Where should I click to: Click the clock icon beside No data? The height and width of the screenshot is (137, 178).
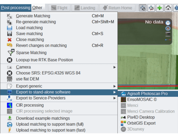pyautogui.click(x=168, y=23)
